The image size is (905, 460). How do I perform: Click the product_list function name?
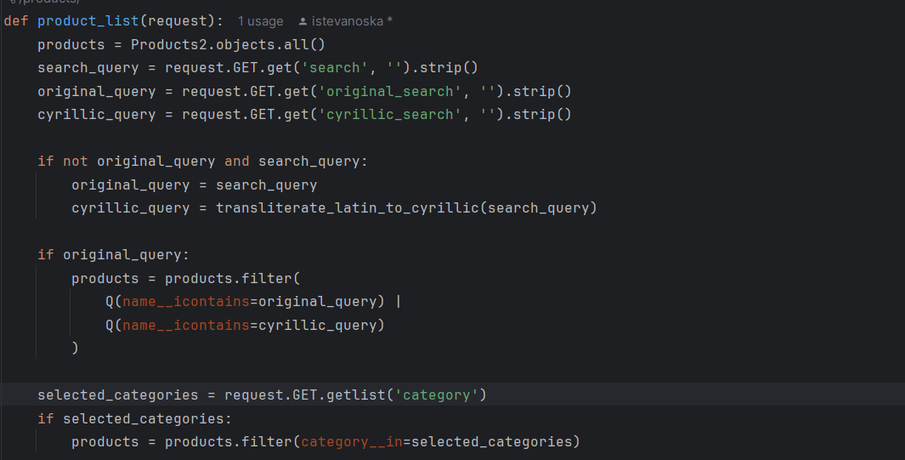coord(88,20)
